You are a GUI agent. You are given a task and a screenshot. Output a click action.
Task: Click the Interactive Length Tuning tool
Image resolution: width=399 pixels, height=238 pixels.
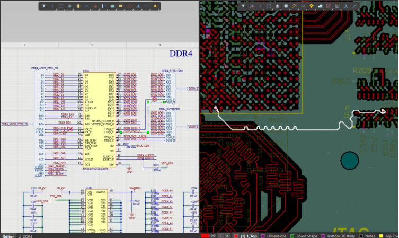point(303,6)
